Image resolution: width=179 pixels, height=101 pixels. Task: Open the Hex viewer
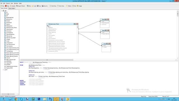tap(74, 6)
